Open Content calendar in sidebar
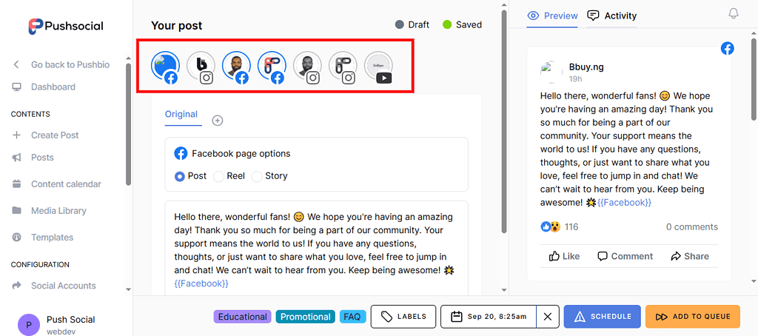Viewport: 758px width, 336px height. coord(66,184)
